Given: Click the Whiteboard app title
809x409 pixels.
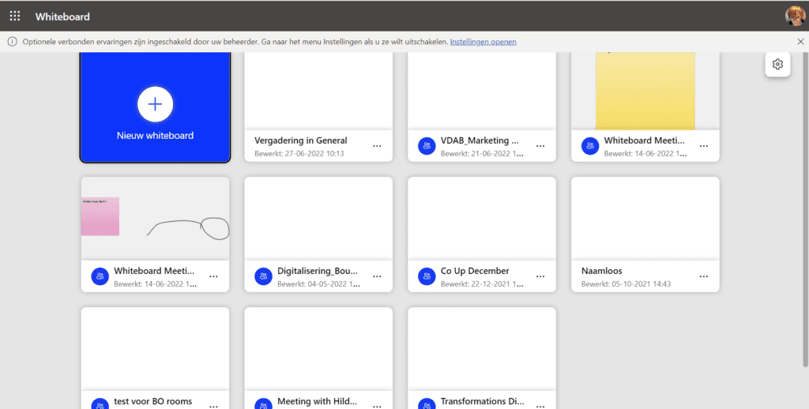Looking at the screenshot, I should 62,17.
